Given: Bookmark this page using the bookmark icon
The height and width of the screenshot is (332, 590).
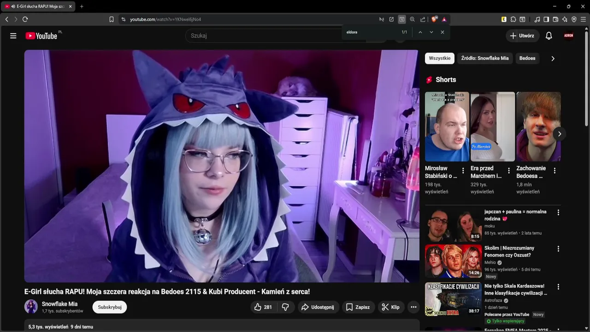Looking at the screenshot, I should 112,19.
